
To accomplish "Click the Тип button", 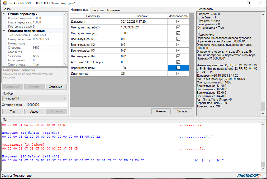I will (x=12, y=111).
